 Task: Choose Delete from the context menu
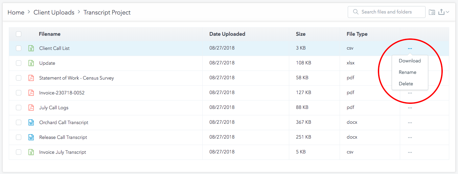[406, 84]
